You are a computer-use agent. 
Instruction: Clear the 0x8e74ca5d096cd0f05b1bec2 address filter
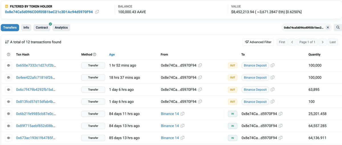click(x=328, y=28)
